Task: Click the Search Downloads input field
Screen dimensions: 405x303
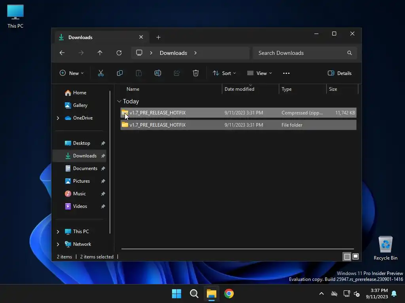Action: click(305, 53)
